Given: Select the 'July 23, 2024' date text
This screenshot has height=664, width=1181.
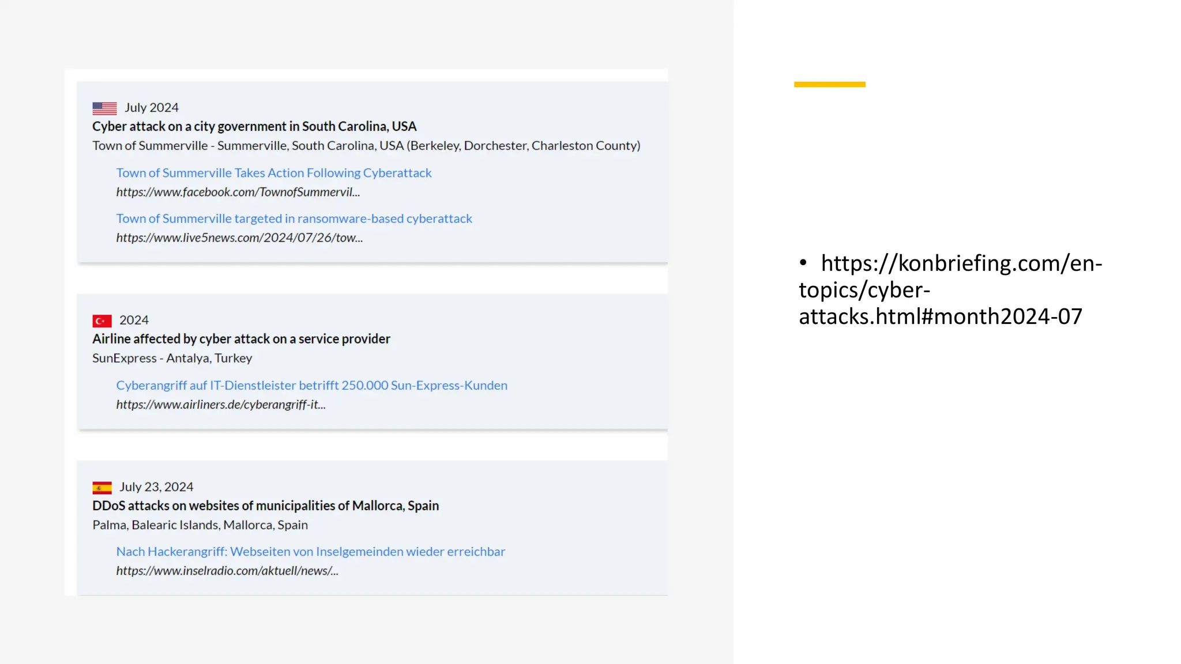Looking at the screenshot, I should (156, 487).
